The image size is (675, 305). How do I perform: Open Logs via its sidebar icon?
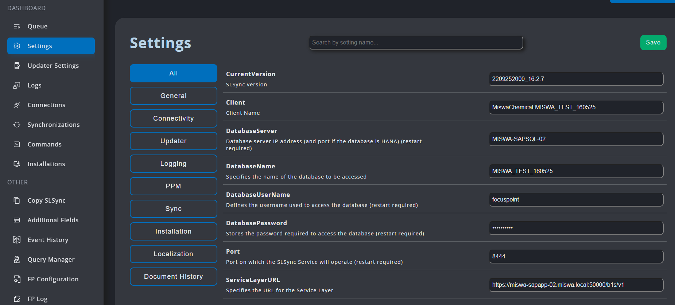(17, 85)
